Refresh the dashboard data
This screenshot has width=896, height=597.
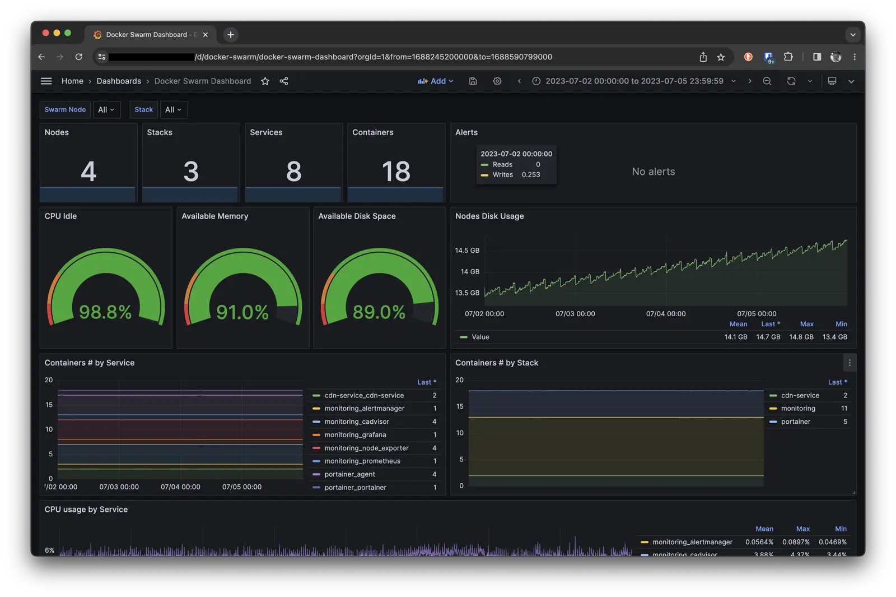[791, 81]
